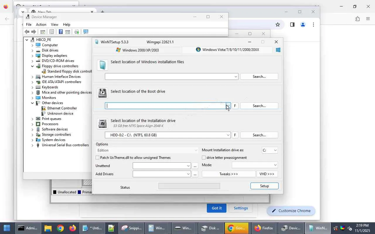Click the Installation drive disk icon
The width and height of the screenshot is (375, 234).
pos(103,124)
